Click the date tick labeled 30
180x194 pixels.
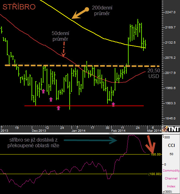pyautogui.click(x=107, y=128)
